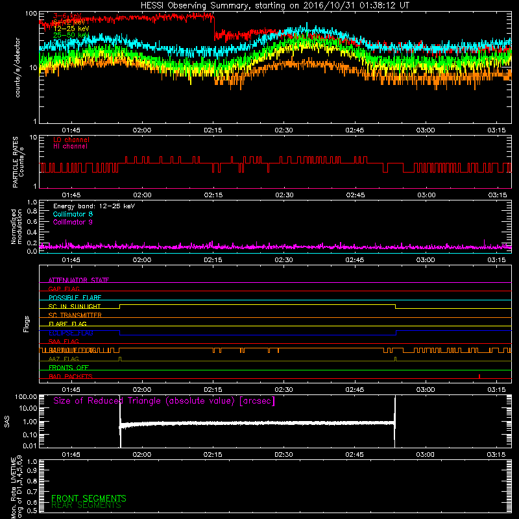Click the HI channel legend entry
Screen dimensions: 519x519
coord(70,147)
